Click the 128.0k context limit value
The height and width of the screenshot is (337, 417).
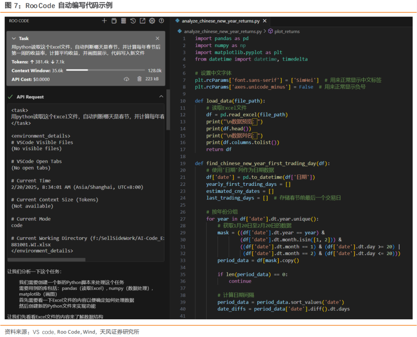pyautogui.click(x=155, y=71)
